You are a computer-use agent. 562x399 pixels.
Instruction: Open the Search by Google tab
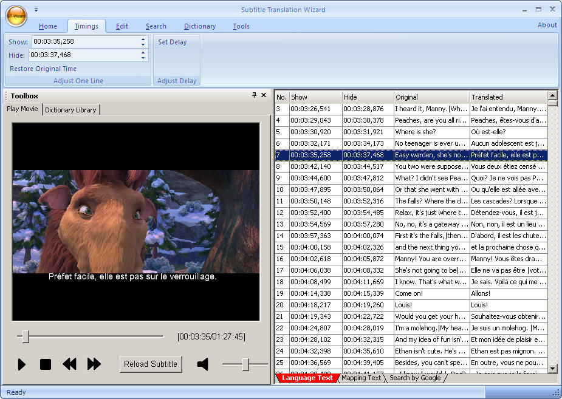pos(415,378)
